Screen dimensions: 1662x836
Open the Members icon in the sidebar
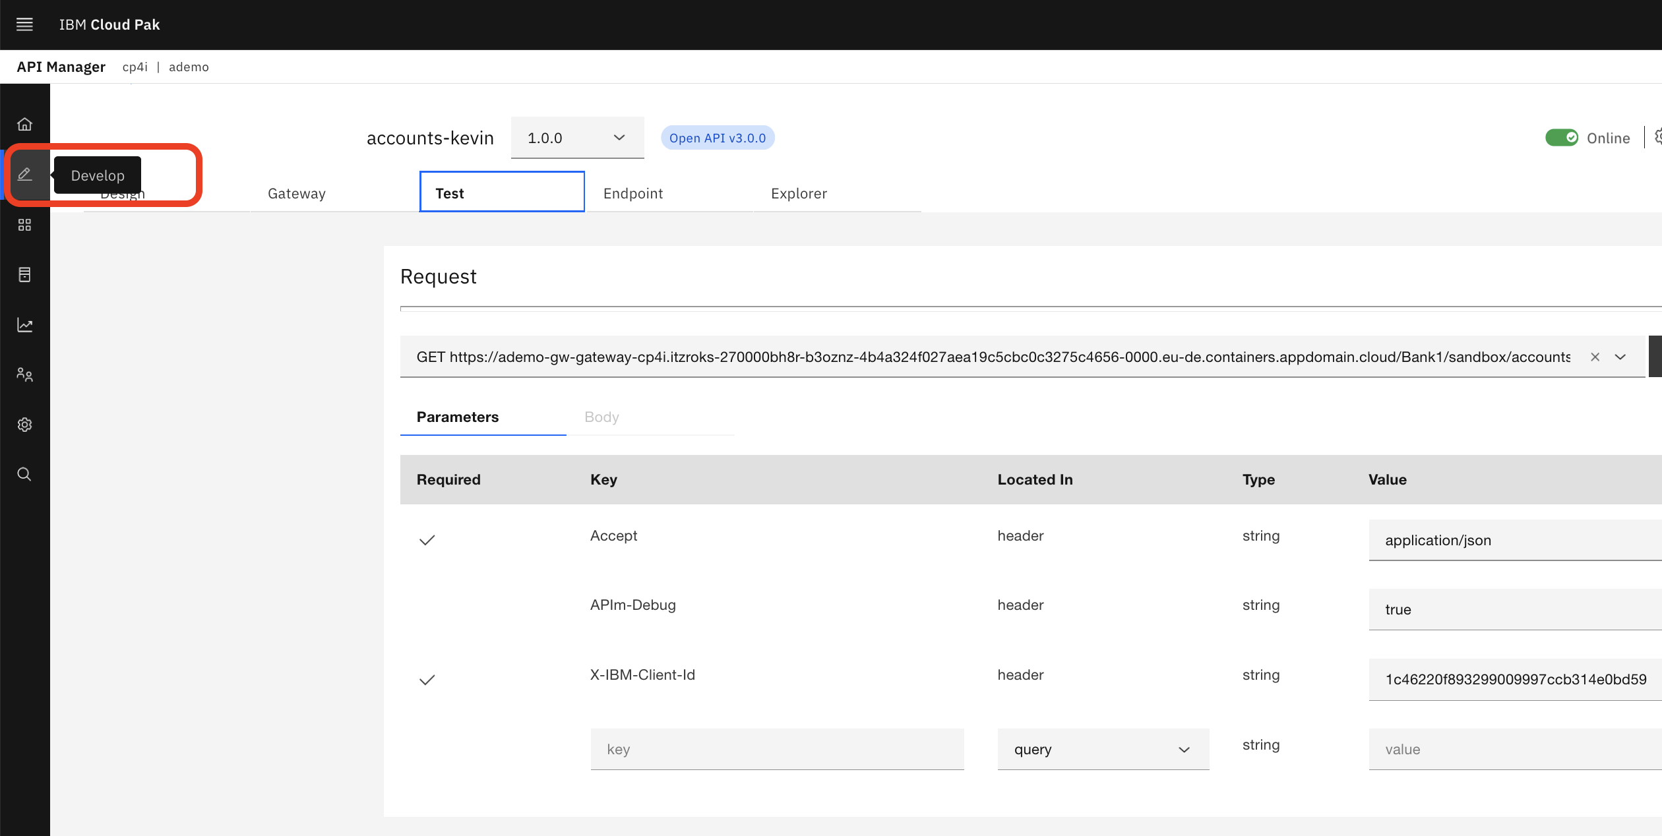(25, 374)
